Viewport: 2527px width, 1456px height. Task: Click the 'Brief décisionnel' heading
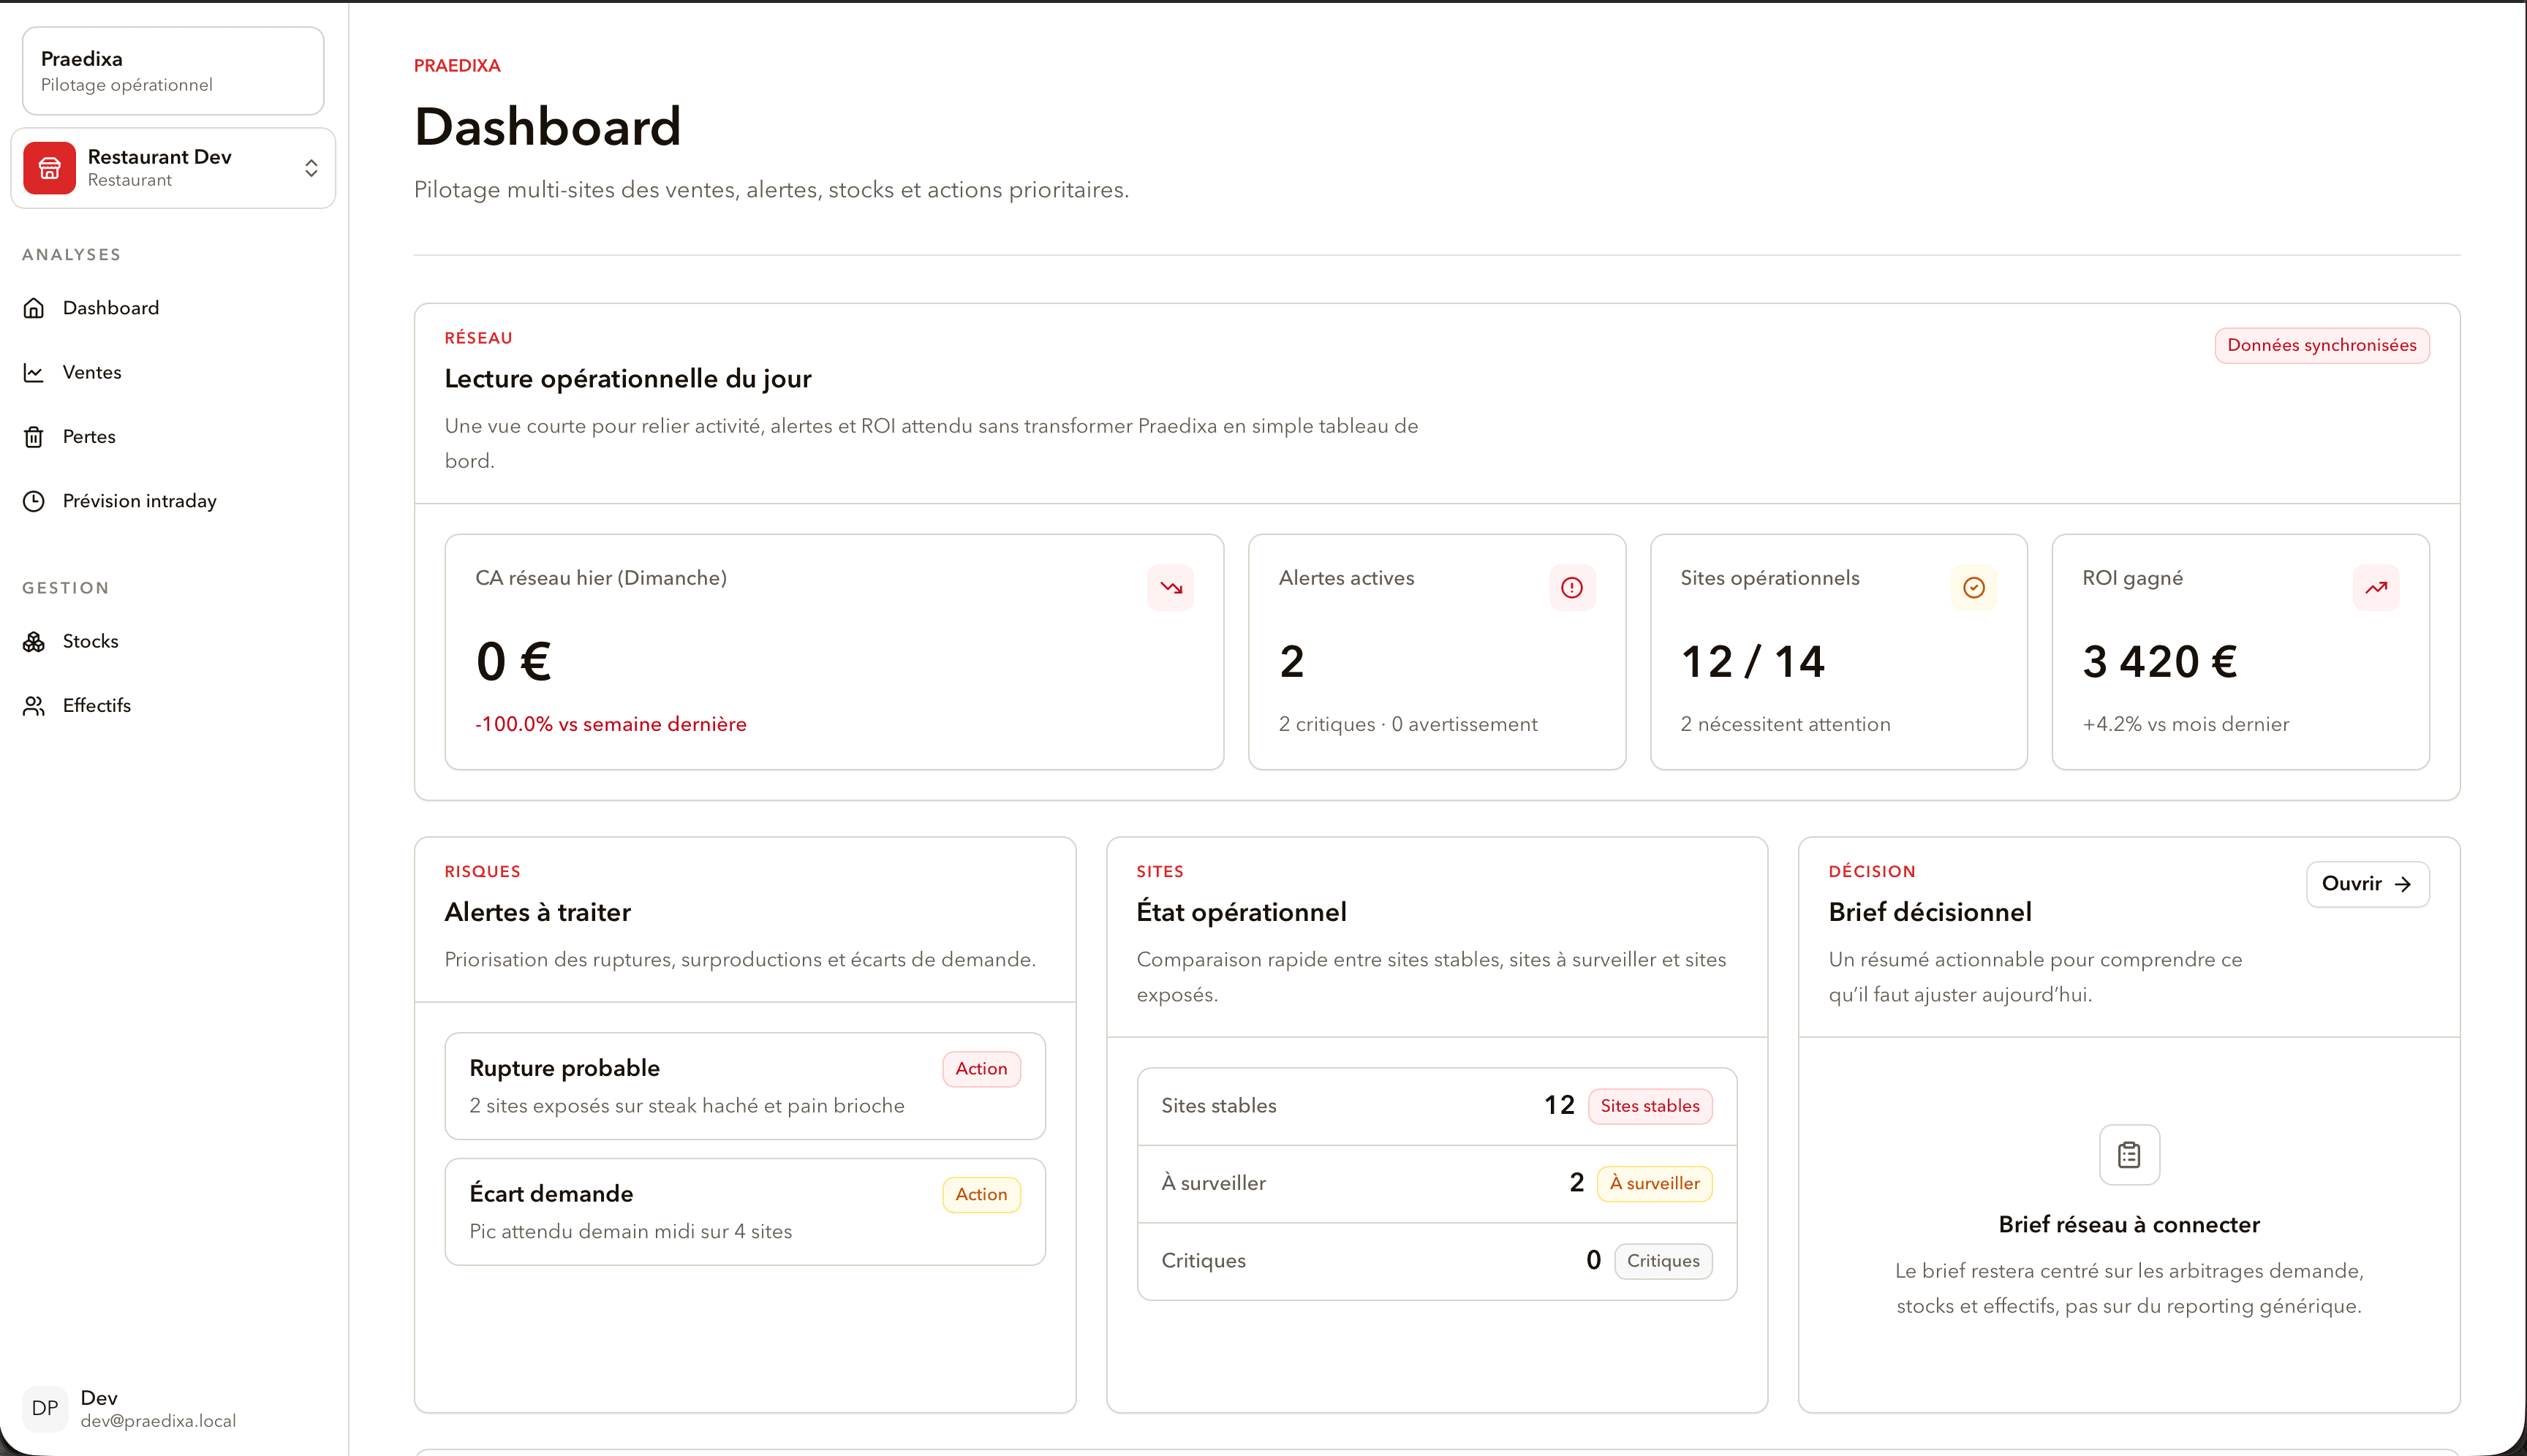coord(1930,912)
